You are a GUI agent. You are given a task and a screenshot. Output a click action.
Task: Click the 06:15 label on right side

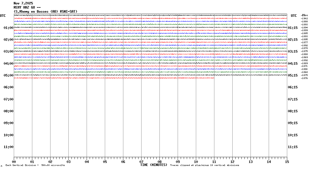click(293, 87)
